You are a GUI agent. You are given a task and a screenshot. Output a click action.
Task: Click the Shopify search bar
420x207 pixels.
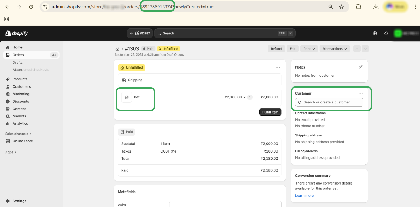(225, 33)
